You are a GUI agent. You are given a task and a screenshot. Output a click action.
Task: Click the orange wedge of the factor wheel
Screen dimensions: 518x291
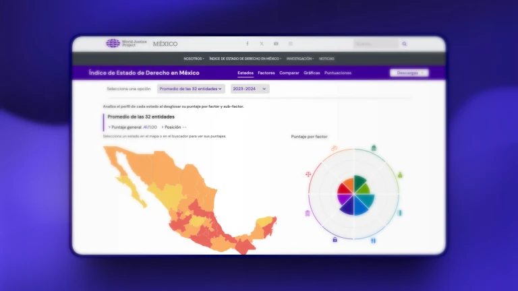[x=349, y=183]
